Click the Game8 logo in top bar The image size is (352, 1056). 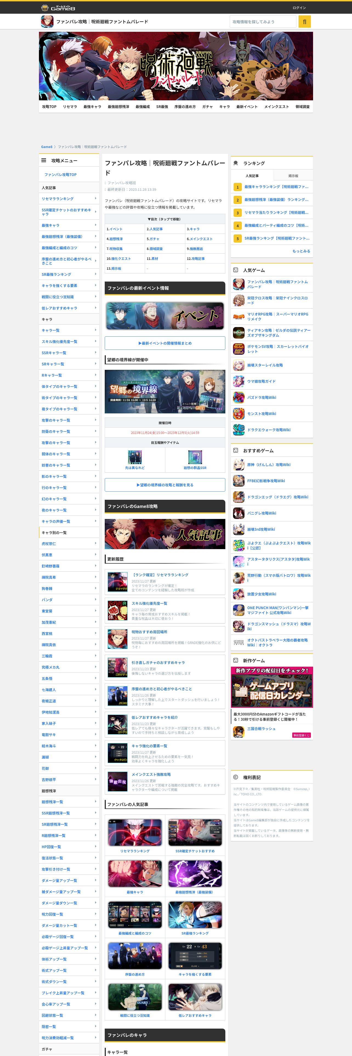coord(58,8)
